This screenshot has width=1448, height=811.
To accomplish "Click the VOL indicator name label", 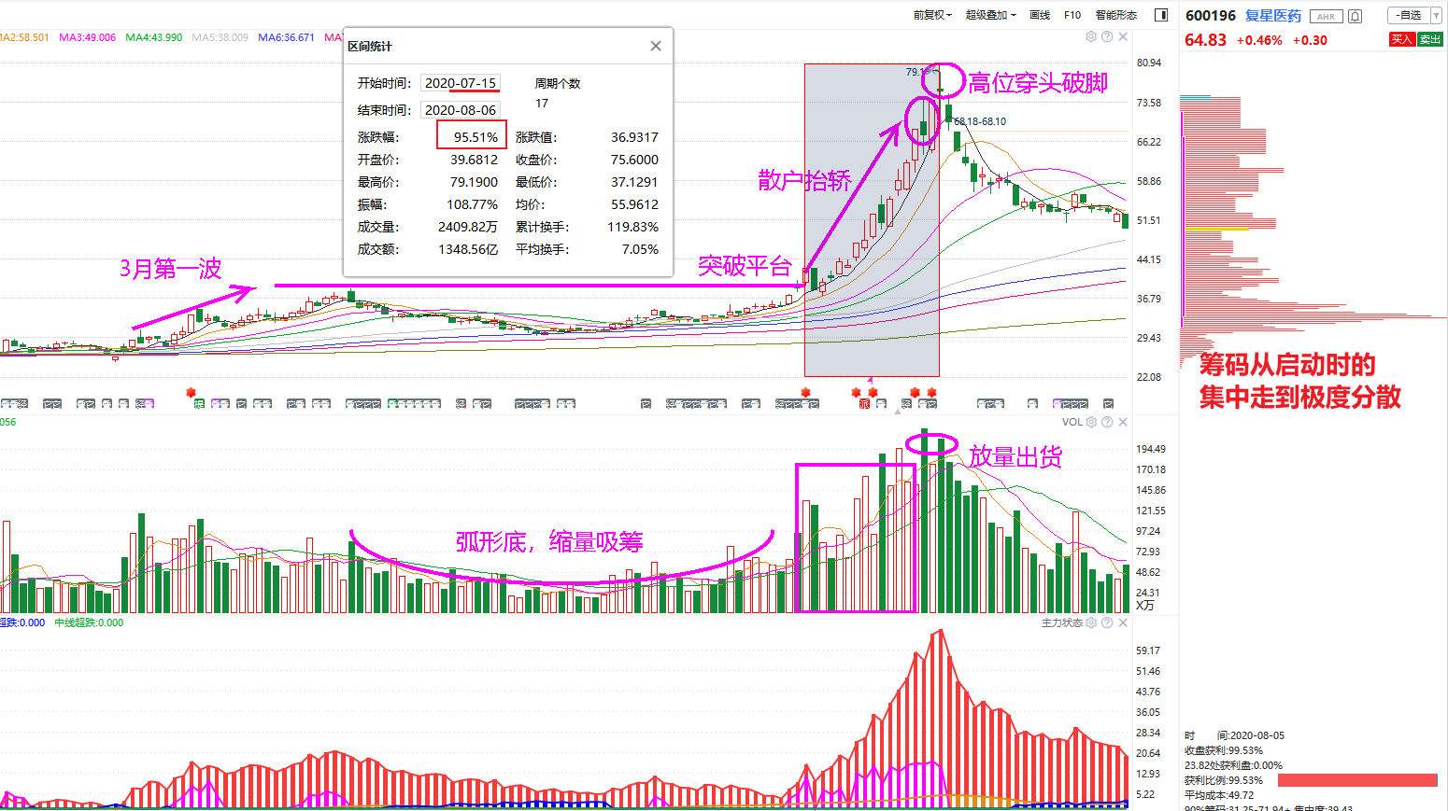I will pyautogui.click(x=1072, y=422).
